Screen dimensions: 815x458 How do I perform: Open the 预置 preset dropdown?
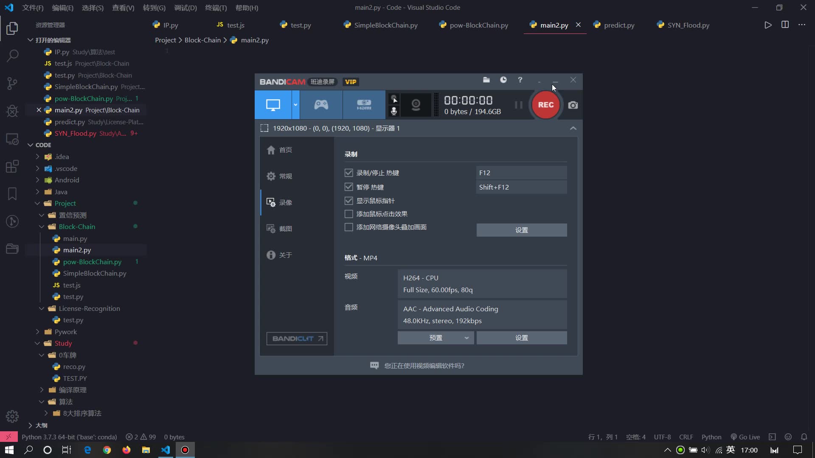click(x=436, y=338)
